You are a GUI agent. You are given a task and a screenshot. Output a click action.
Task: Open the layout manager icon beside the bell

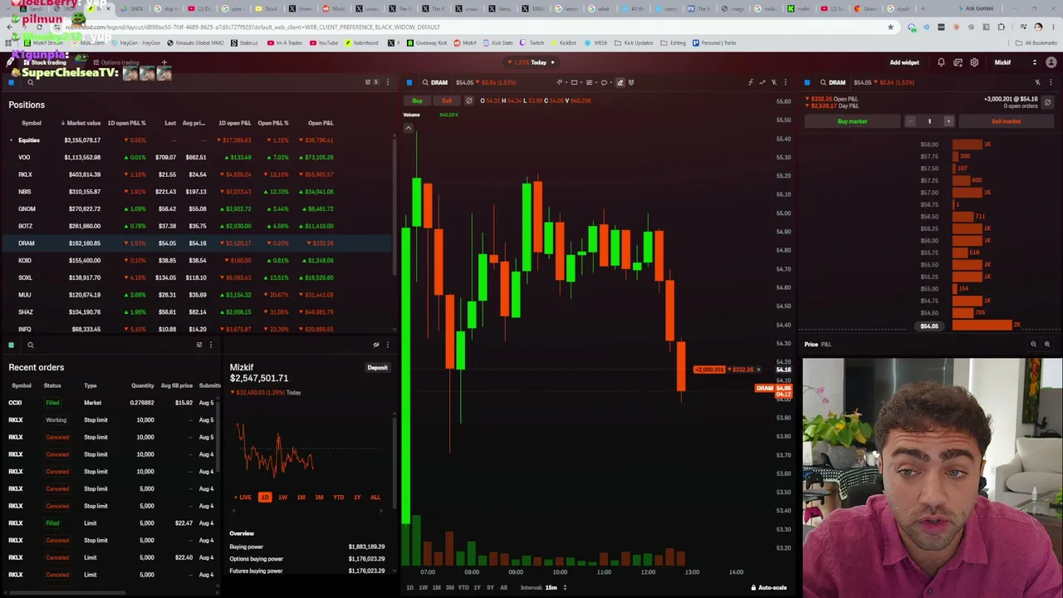958,62
